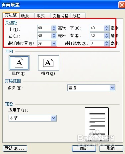This screenshot has height=154, width=125.
Task: Increase the left margin 左 spinner up arrow
Action: pos(54,34)
